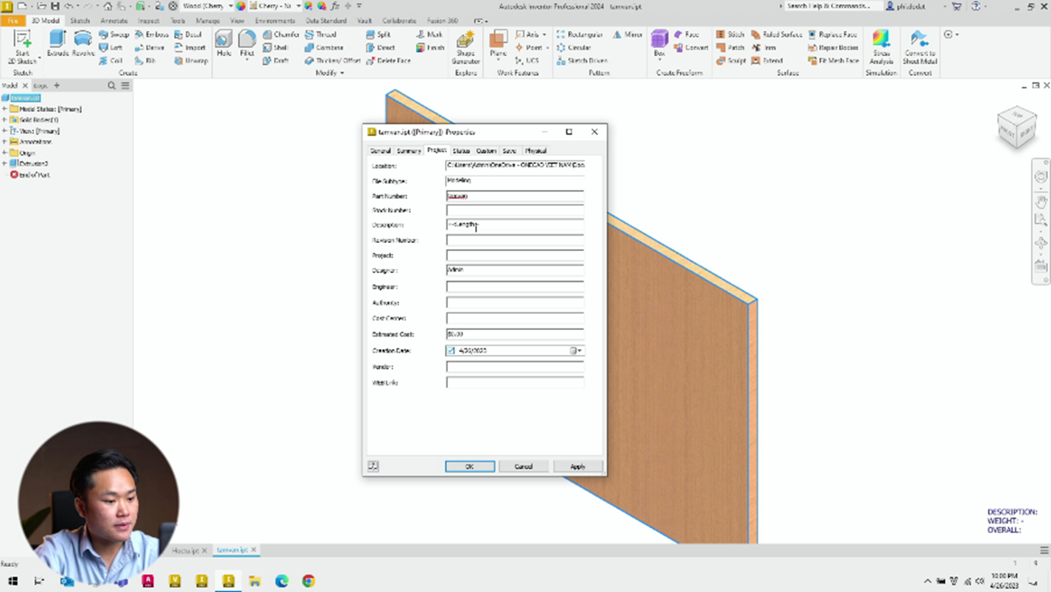Screen dimensions: 1051x592
Task: Select the Extrude tool
Action: pos(57,44)
